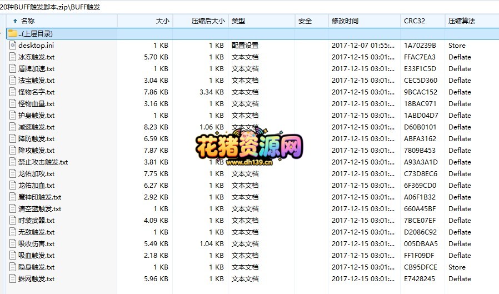Select the ..(上层目录) row name
This screenshot has width=499, height=294.
point(36,34)
